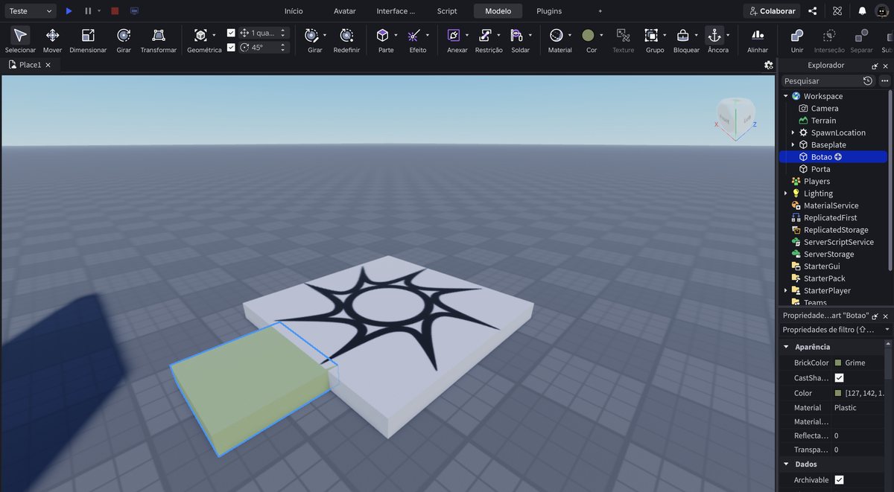
Task: Click the Grupo icon
Action: click(x=651, y=35)
